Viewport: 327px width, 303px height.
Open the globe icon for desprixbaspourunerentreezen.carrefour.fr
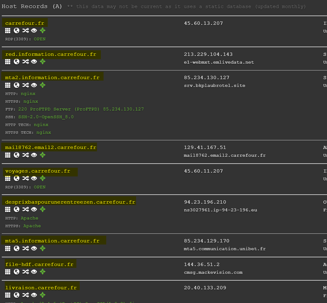tap(16, 210)
